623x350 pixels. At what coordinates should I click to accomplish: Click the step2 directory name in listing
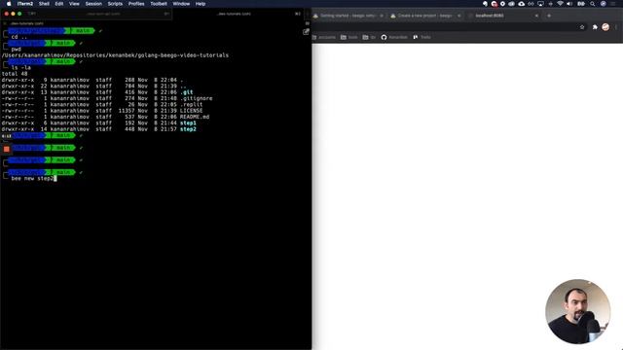pos(188,129)
